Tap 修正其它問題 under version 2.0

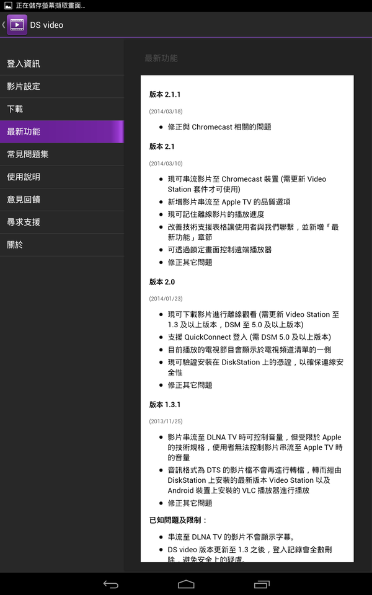[x=190, y=385]
